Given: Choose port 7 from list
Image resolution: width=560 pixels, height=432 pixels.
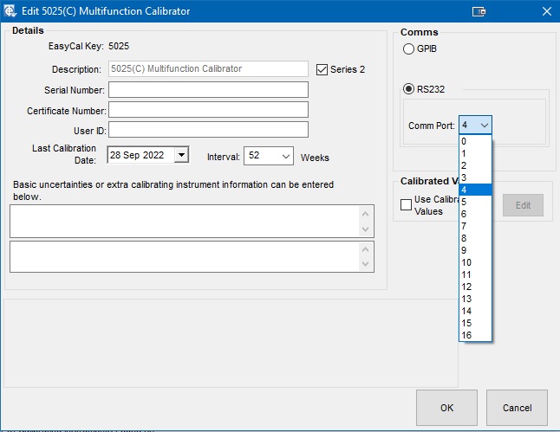Looking at the screenshot, I should coord(475,226).
